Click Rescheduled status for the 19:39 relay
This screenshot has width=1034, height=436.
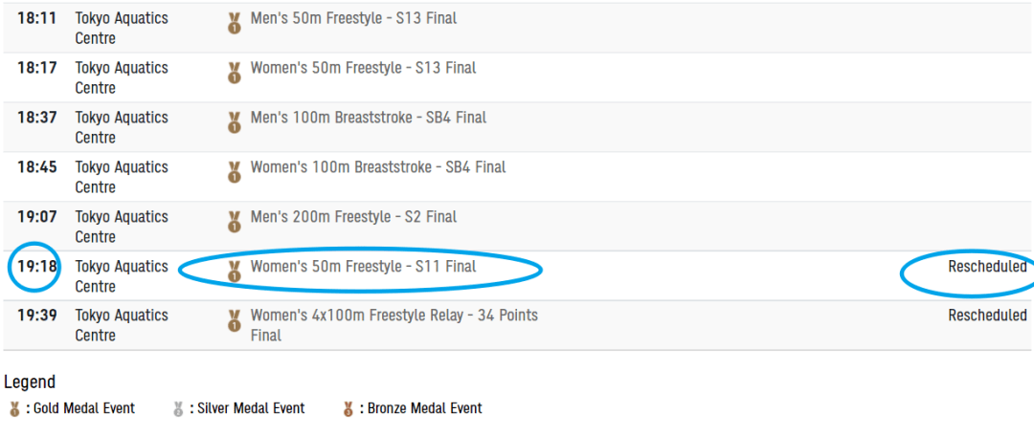point(987,316)
